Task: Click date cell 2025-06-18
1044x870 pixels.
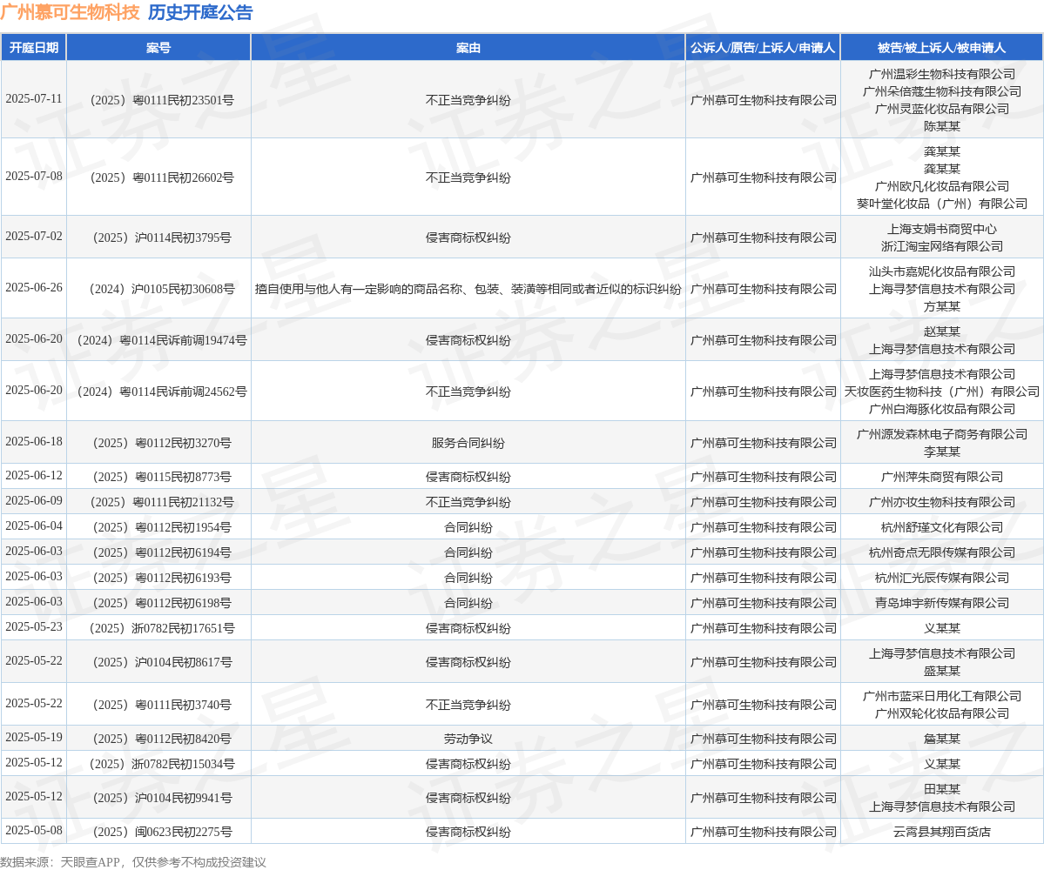Action: click(x=34, y=442)
